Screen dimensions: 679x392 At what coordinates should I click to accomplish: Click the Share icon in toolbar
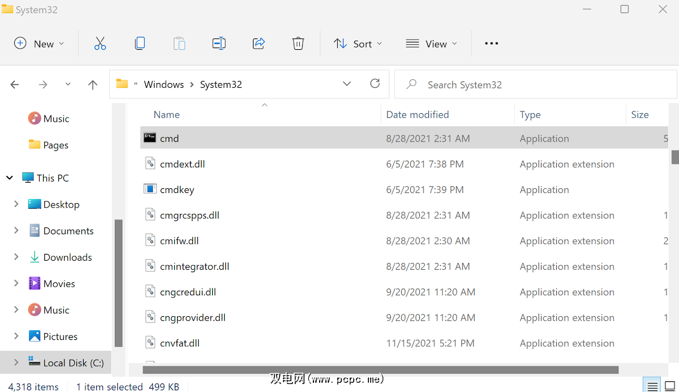click(x=259, y=44)
